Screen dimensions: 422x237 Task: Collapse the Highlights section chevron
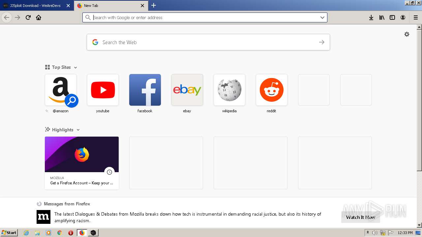click(78, 130)
